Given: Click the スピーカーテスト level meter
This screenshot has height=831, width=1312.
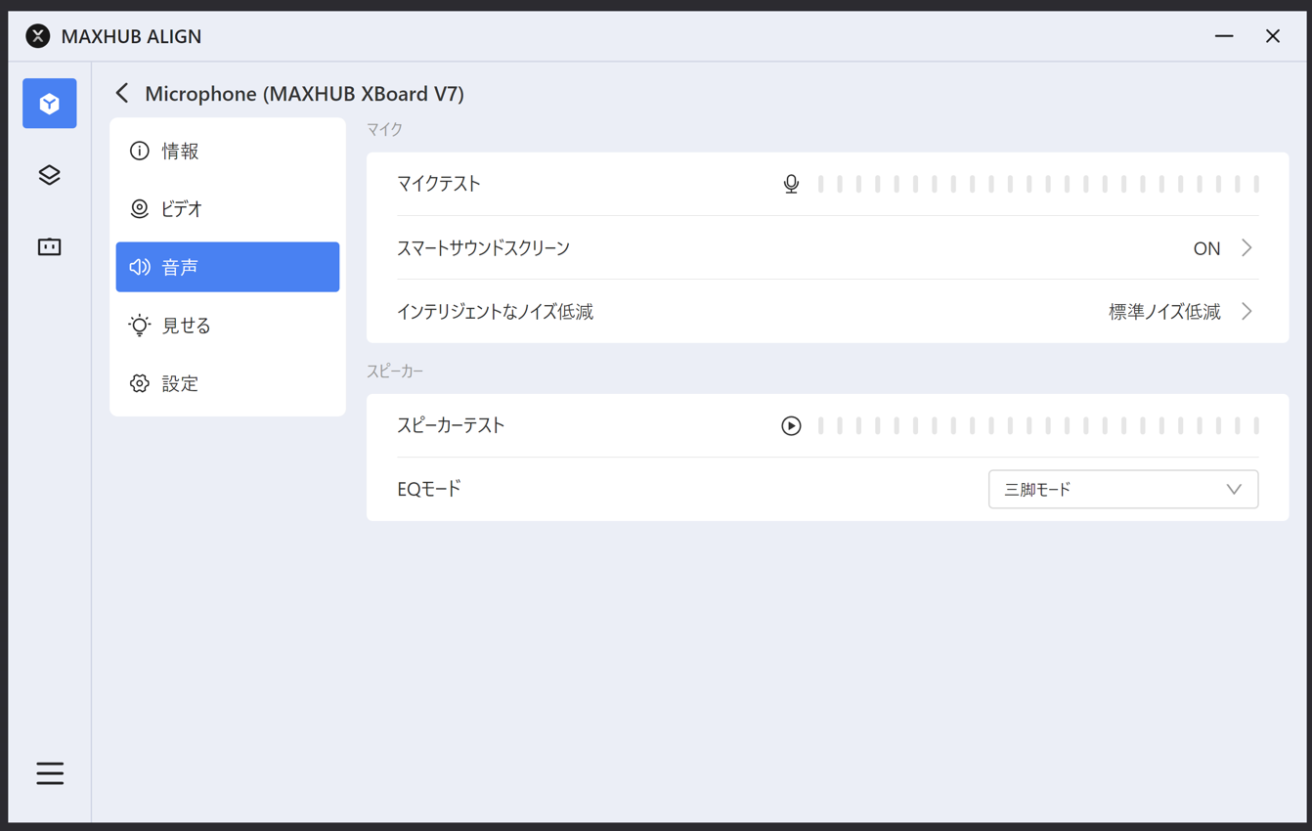Looking at the screenshot, I should click(x=1038, y=425).
